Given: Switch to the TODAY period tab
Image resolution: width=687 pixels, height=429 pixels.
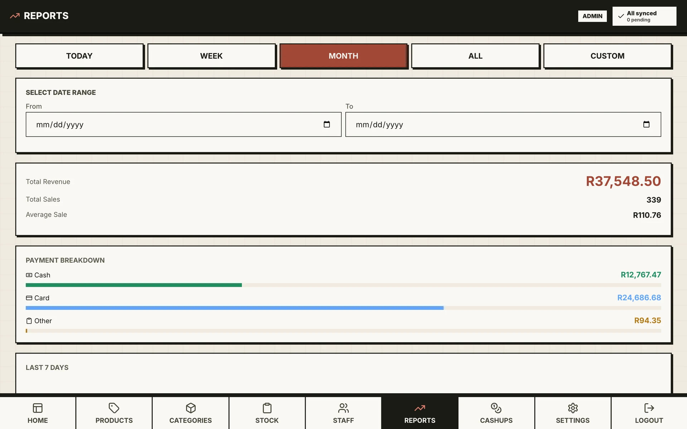Looking at the screenshot, I should 79,56.
